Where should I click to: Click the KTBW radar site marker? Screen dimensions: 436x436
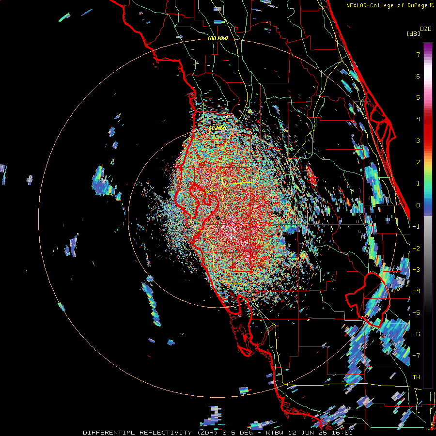pos(218,218)
